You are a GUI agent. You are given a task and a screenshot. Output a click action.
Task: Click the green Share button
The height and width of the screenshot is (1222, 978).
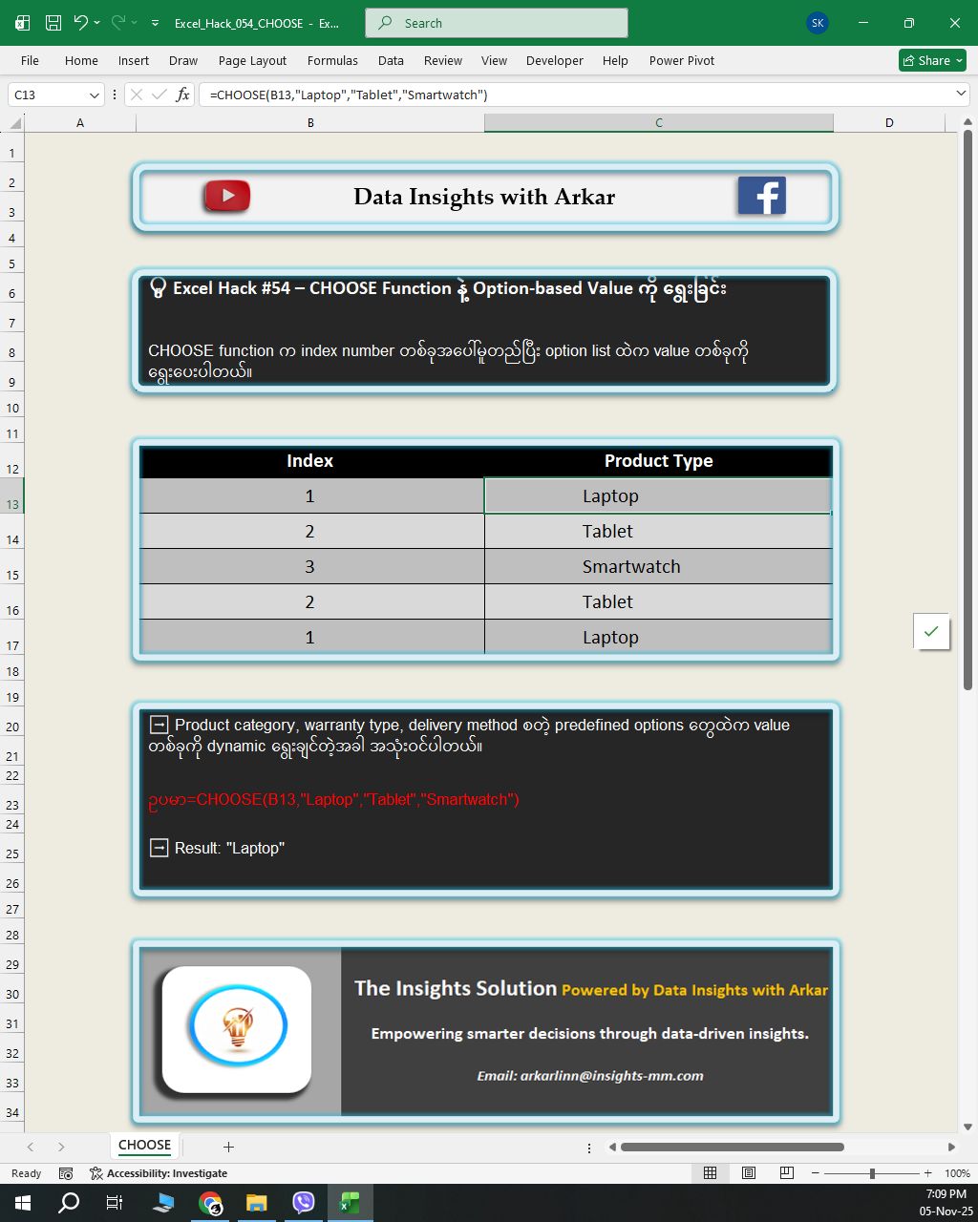point(932,60)
